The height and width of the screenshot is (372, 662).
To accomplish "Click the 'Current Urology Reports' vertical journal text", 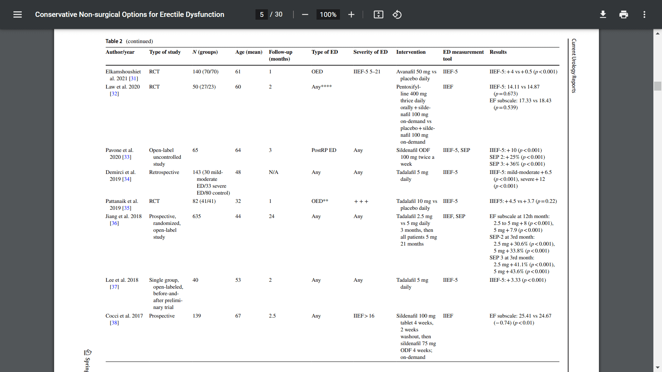I will pos(574,65).
